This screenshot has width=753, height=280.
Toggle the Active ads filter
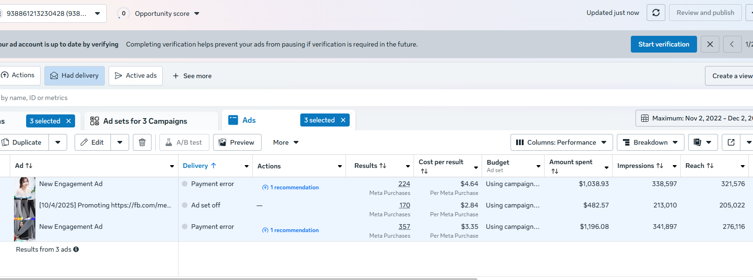pyautogui.click(x=136, y=76)
